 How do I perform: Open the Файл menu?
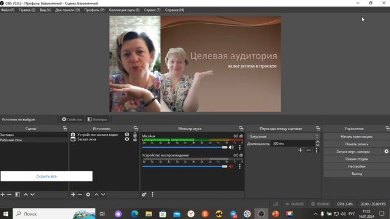pos(8,10)
